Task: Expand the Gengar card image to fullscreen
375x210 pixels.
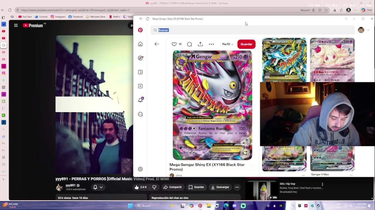Action: tap(245, 142)
